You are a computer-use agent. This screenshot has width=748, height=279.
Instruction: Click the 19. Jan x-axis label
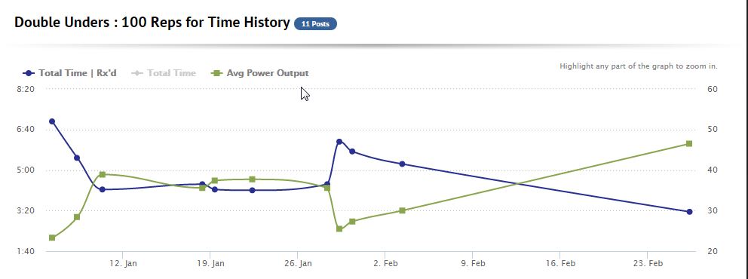(x=210, y=263)
